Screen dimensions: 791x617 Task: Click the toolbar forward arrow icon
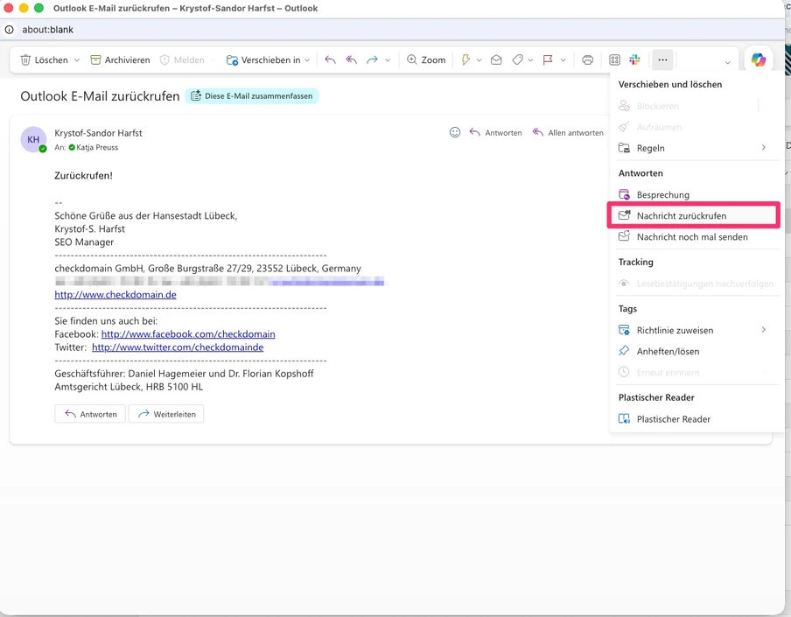[x=372, y=60]
